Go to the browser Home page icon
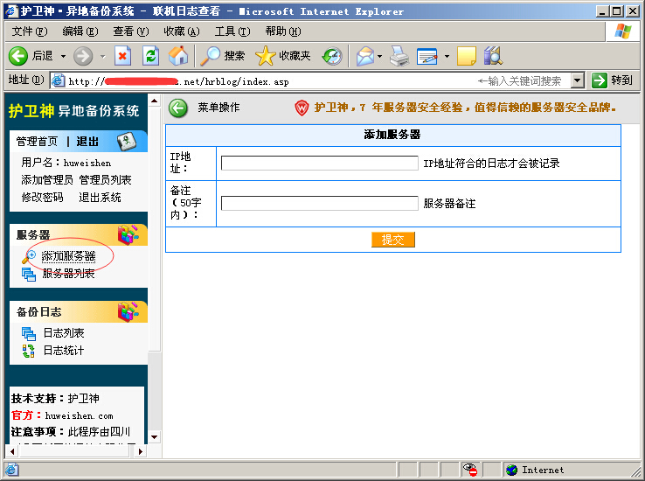The image size is (645, 481). [177, 56]
